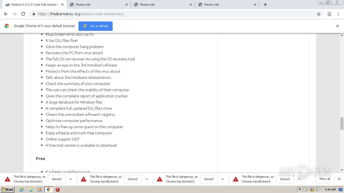The image size is (344, 193).
Task: Click 'Tells about the Hardware related errors'
Action: pyautogui.click(x=78, y=77)
